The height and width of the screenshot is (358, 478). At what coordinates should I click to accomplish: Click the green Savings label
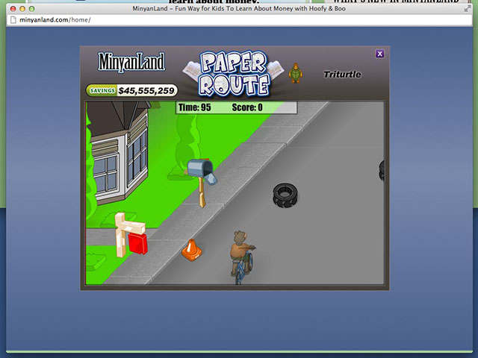102,90
